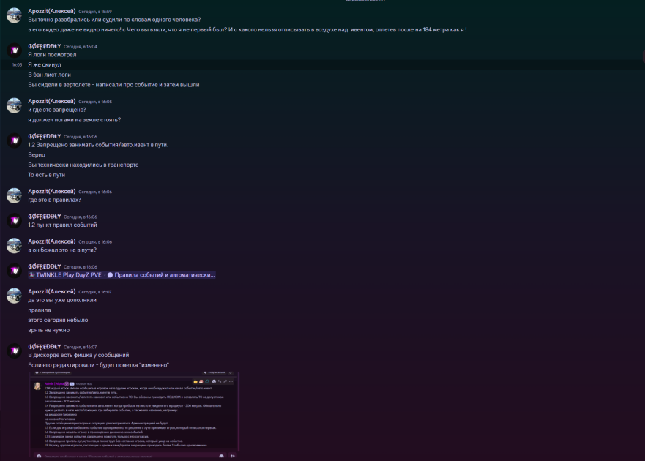
Task: Select the Apozzit(Алексей) username on the 16:07 message
Action: [x=52, y=291]
